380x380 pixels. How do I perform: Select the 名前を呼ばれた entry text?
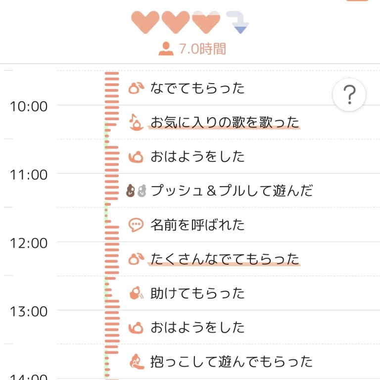click(197, 225)
